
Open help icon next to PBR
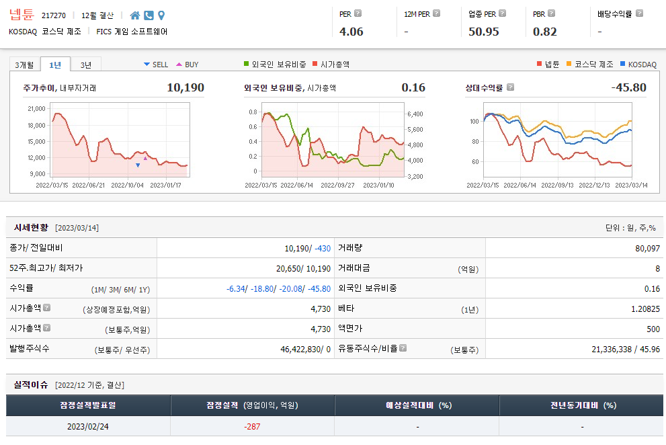click(x=551, y=13)
